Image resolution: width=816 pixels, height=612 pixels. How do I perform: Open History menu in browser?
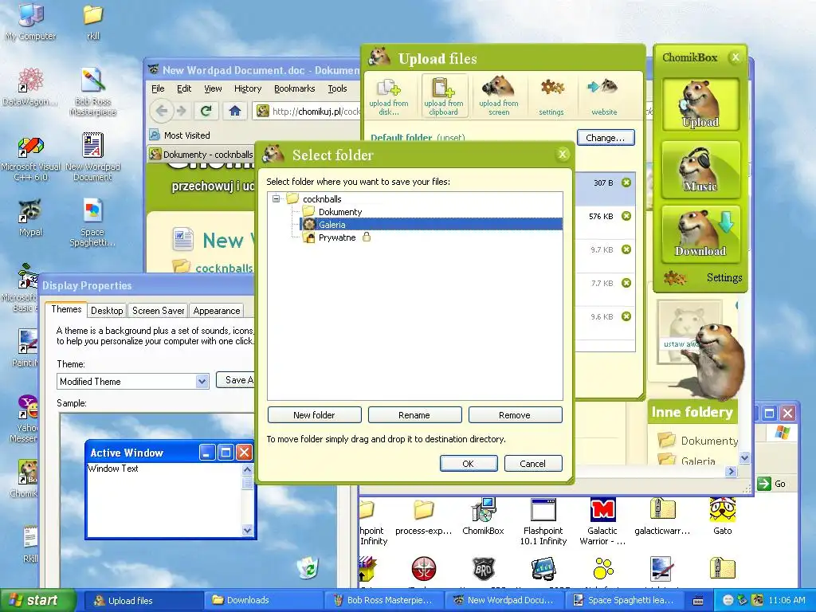coord(248,88)
